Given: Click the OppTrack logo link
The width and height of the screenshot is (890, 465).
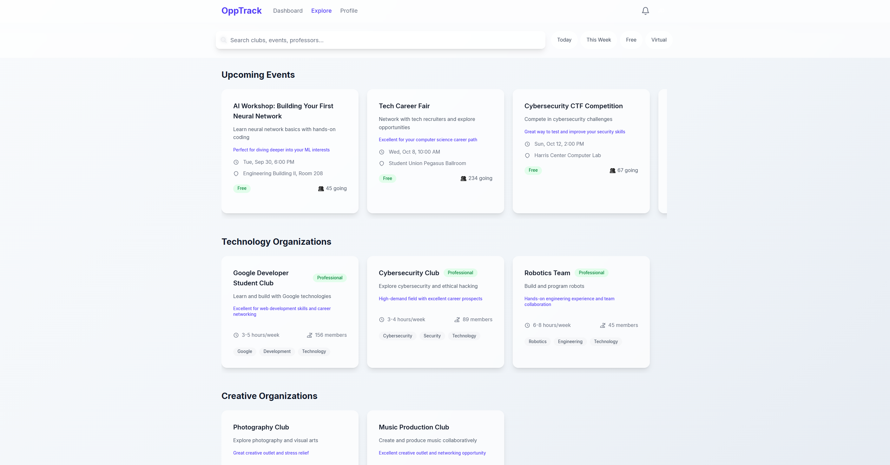Looking at the screenshot, I should [x=241, y=11].
